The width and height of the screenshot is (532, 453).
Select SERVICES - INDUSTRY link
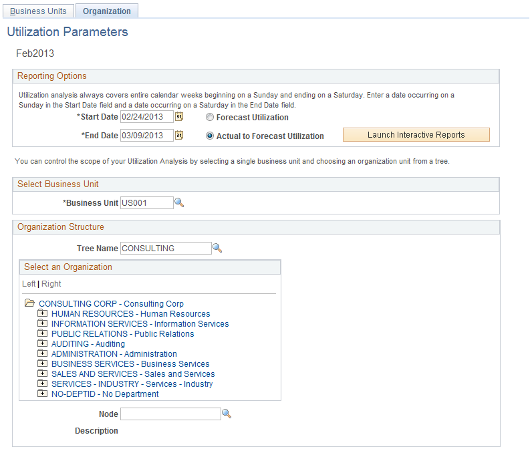132,384
